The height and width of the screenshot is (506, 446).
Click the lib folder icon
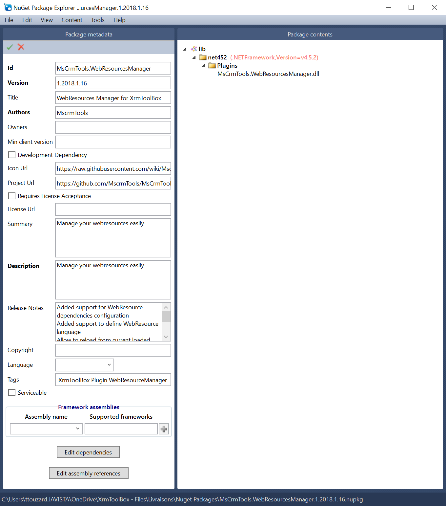pos(194,49)
